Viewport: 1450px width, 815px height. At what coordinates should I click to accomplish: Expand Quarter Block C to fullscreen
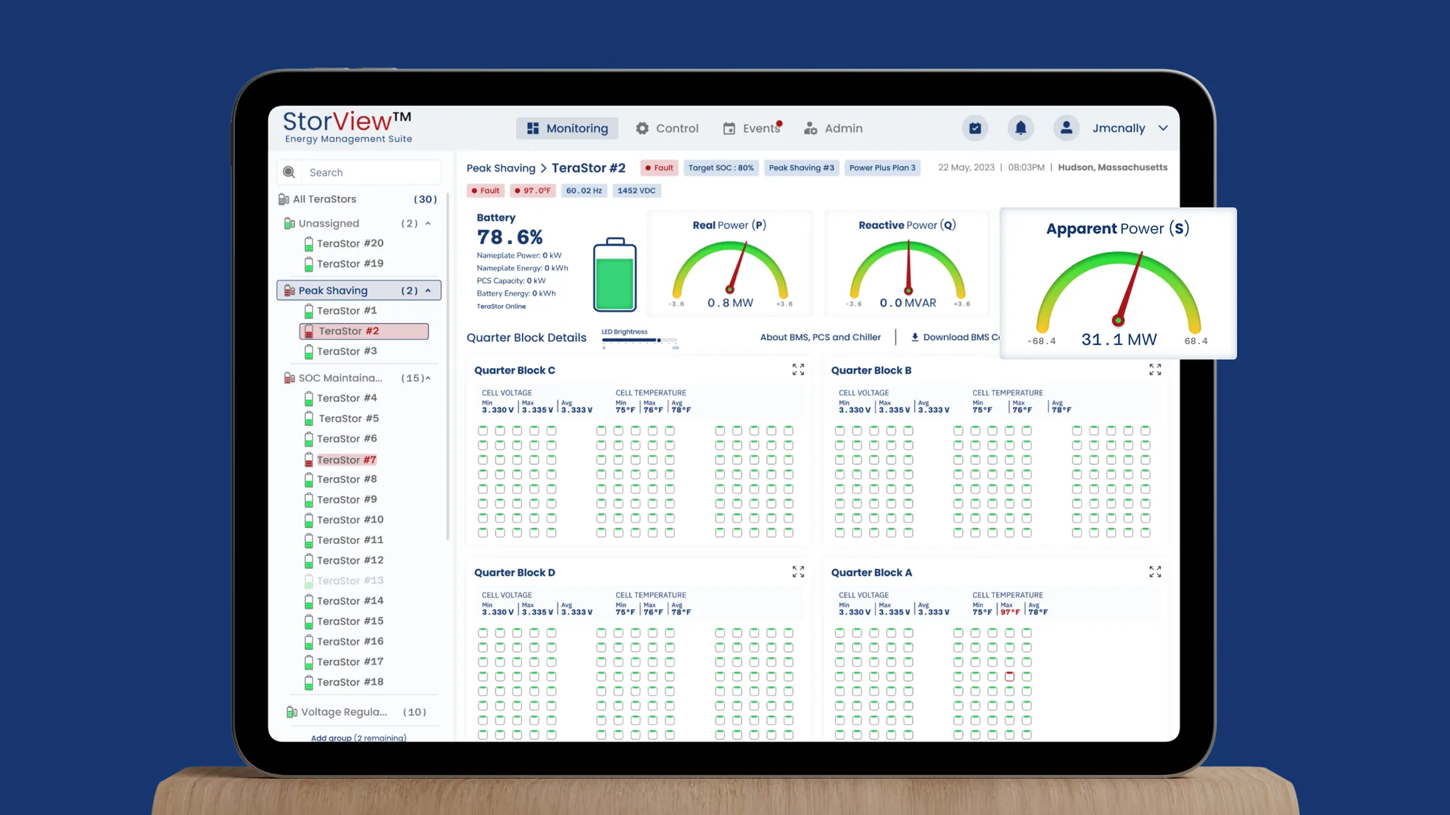pos(798,370)
